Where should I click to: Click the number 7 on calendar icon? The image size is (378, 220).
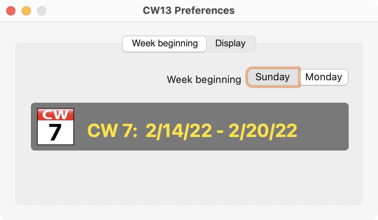coord(55,132)
